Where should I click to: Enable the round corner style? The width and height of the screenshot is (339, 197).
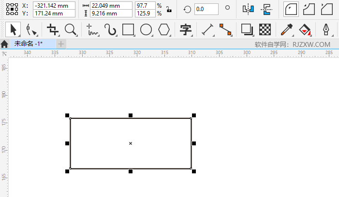291,9
